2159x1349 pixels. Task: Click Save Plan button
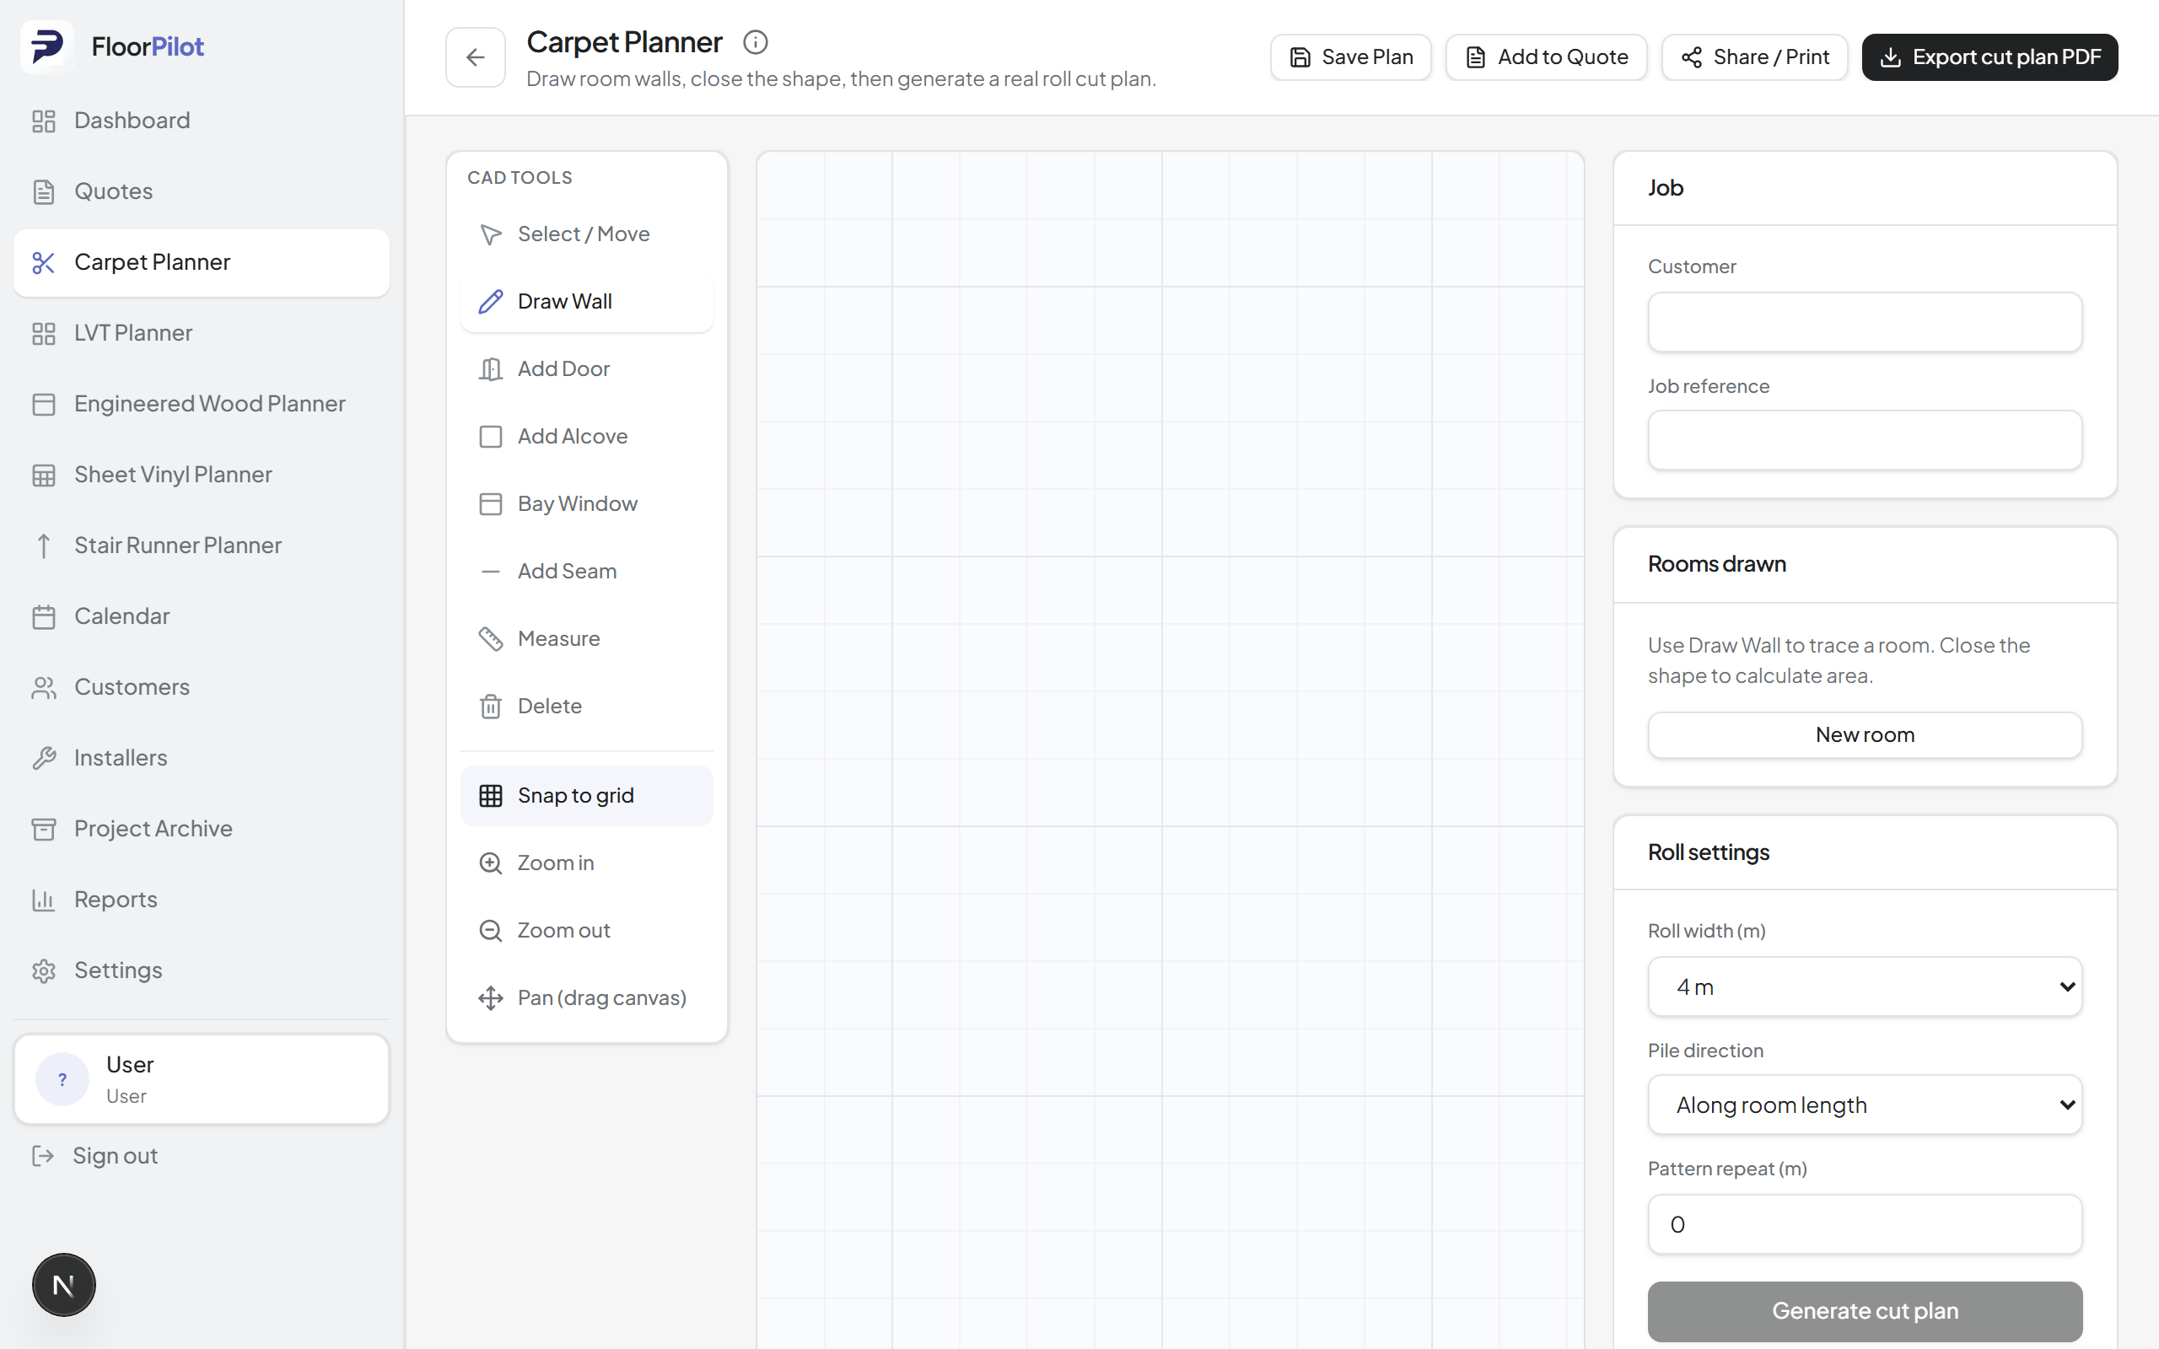(1351, 57)
